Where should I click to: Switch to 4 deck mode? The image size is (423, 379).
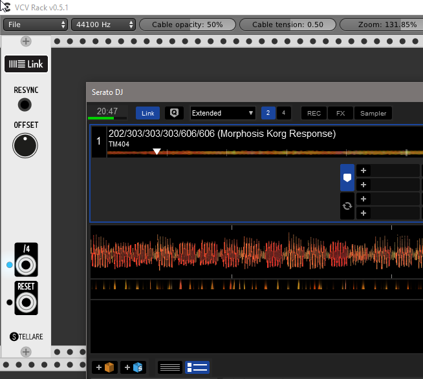click(283, 113)
